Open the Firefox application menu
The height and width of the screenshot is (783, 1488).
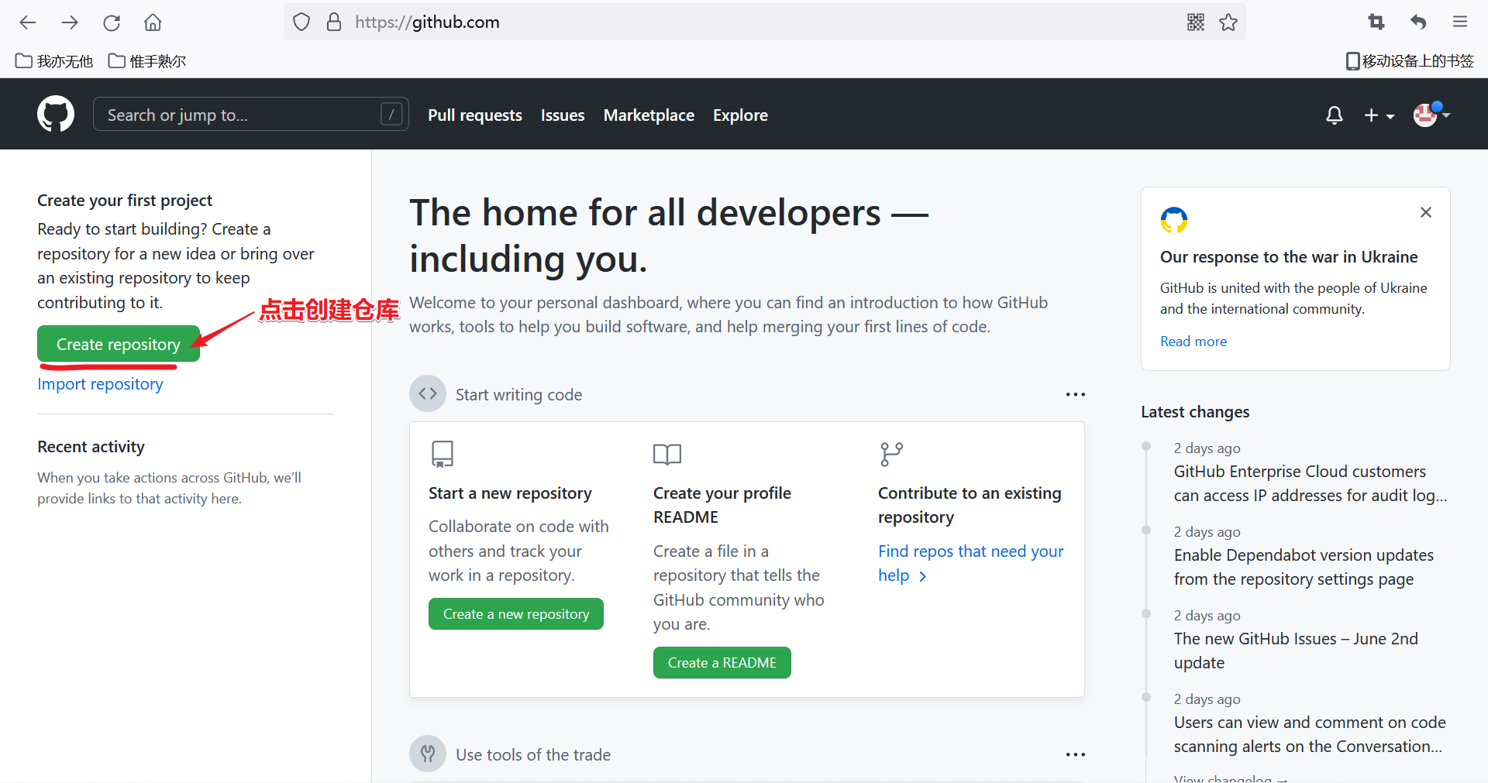tap(1460, 22)
